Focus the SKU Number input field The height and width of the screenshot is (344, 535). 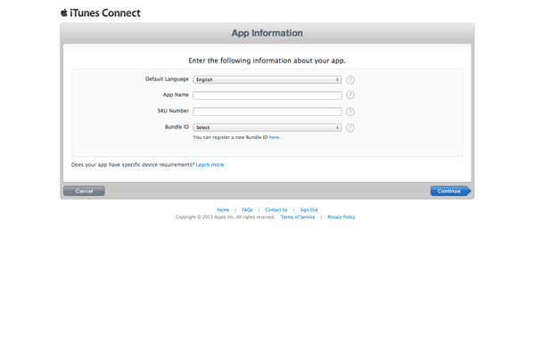pos(267,111)
